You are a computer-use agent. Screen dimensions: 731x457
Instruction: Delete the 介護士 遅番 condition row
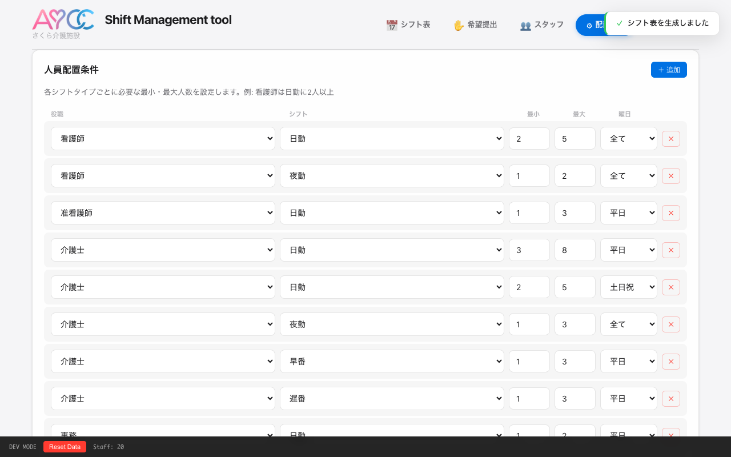[670, 399]
